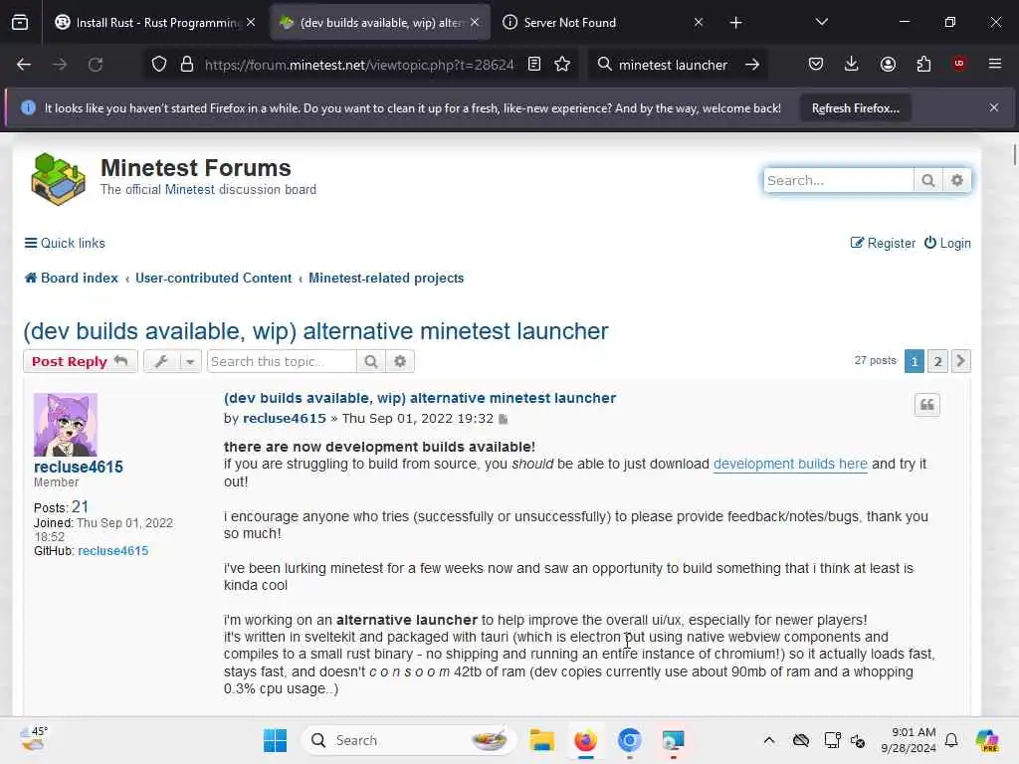Open the Firefox hamburger application menu

(x=995, y=64)
